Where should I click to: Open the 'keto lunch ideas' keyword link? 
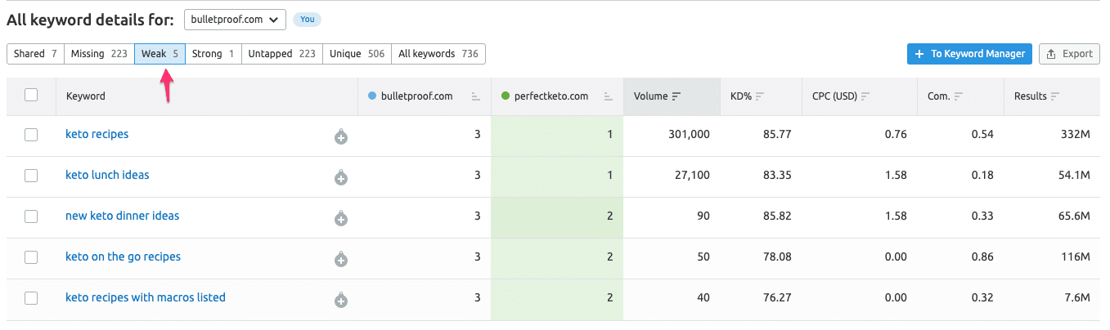pyautogui.click(x=107, y=175)
